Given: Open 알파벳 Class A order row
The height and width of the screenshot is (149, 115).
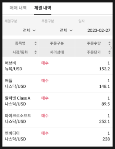Looking at the screenshot, I should (x=57, y=101).
